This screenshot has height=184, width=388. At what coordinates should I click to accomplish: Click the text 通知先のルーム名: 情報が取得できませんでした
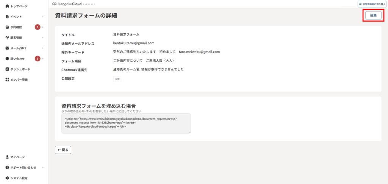click(x=148, y=69)
